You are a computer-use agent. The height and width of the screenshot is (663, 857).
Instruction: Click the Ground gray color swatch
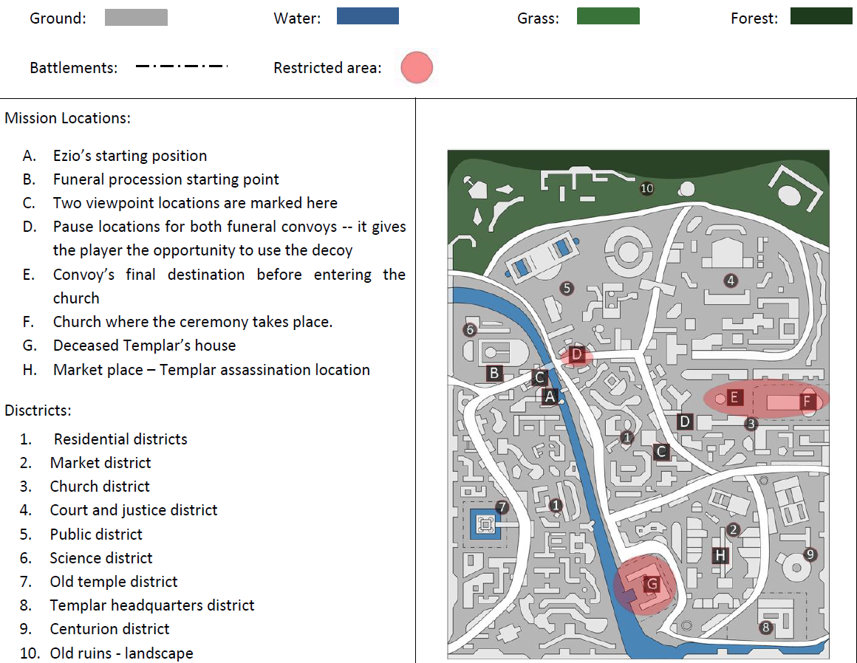tap(136, 18)
